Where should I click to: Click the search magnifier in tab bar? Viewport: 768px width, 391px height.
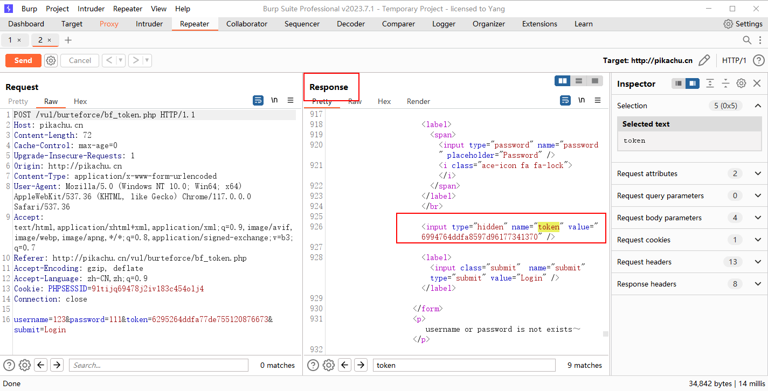coord(747,40)
